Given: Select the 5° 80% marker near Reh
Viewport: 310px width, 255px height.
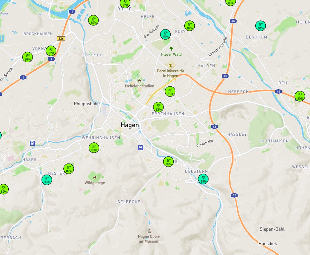Looking at the screenshot, I should 300,97.
